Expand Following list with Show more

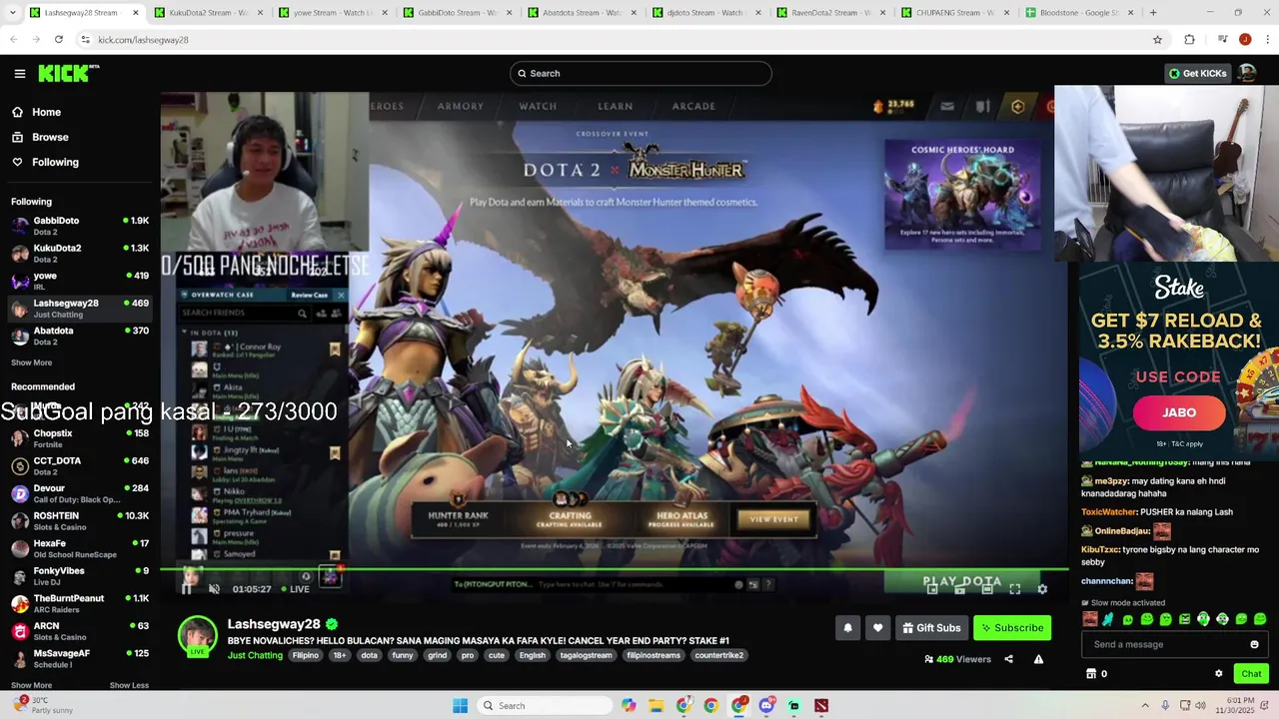click(x=31, y=362)
